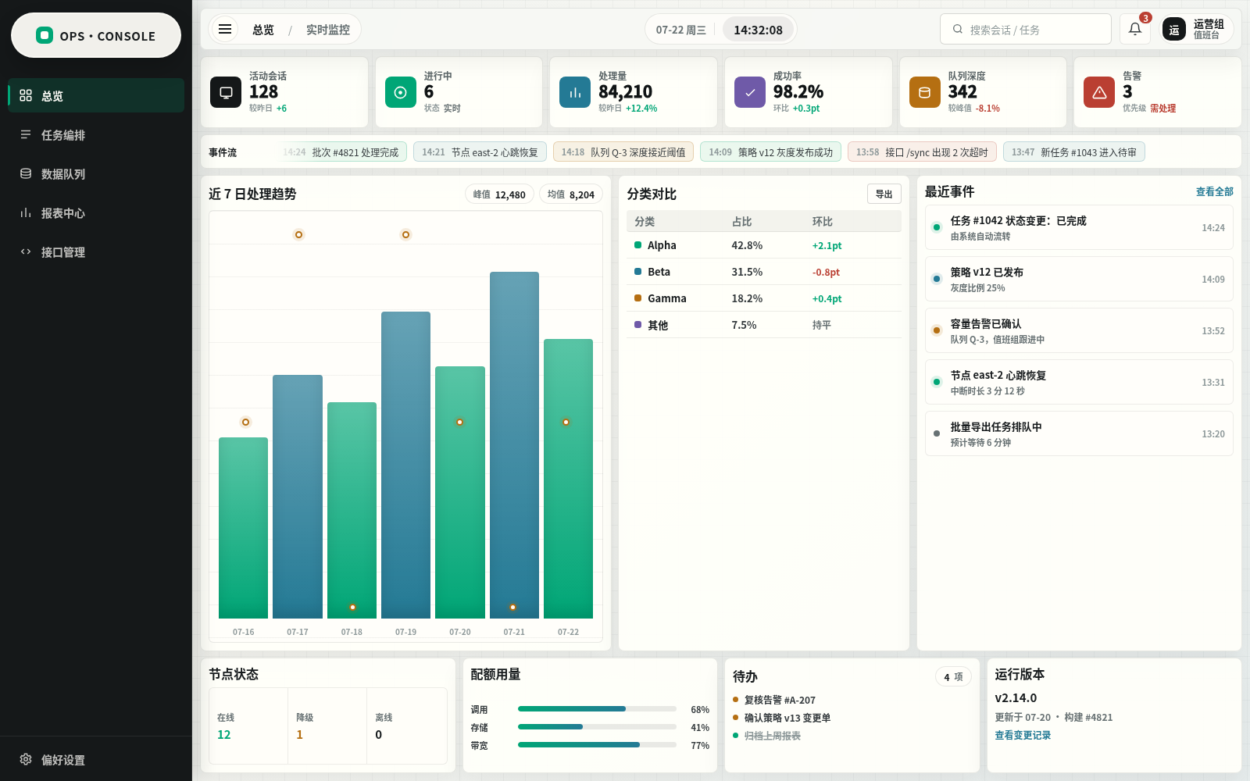Viewport: 1250px width, 781px height.
Task: Select the 07-21 bar in the trend chart
Action: pos(514,445)
